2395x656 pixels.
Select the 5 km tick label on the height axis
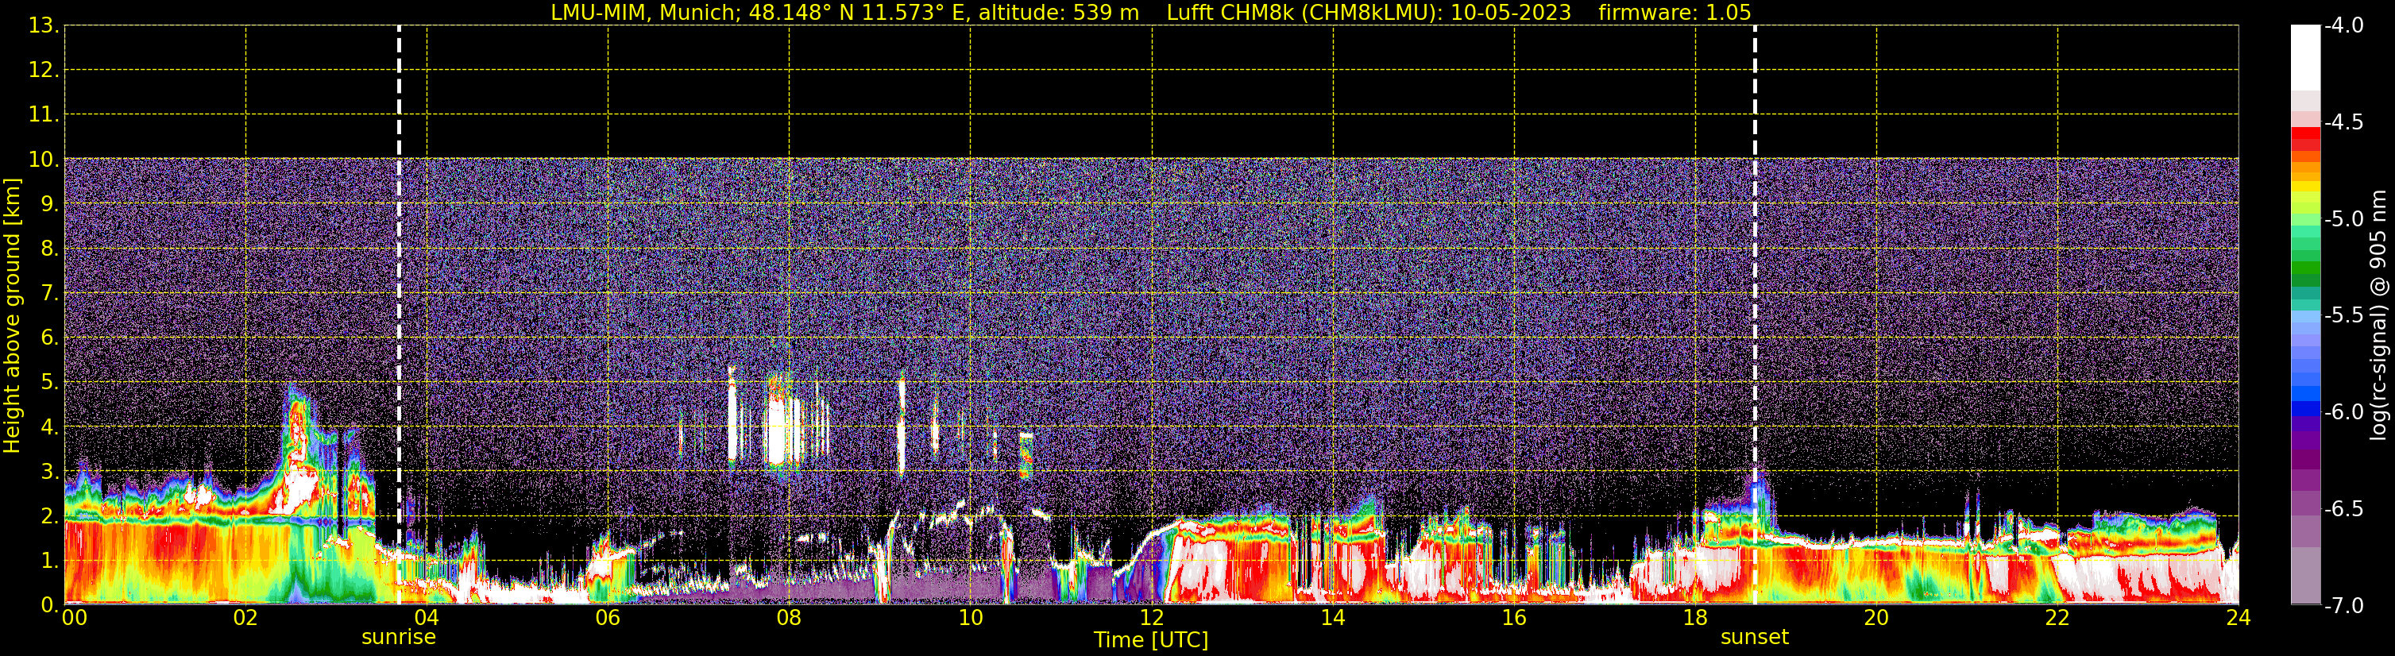(x=48, y=383)
